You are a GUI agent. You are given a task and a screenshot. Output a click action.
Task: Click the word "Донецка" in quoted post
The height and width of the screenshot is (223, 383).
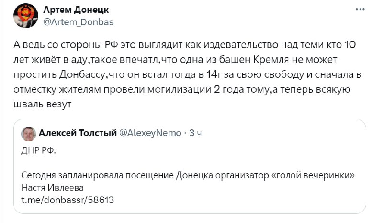[194, 175]
